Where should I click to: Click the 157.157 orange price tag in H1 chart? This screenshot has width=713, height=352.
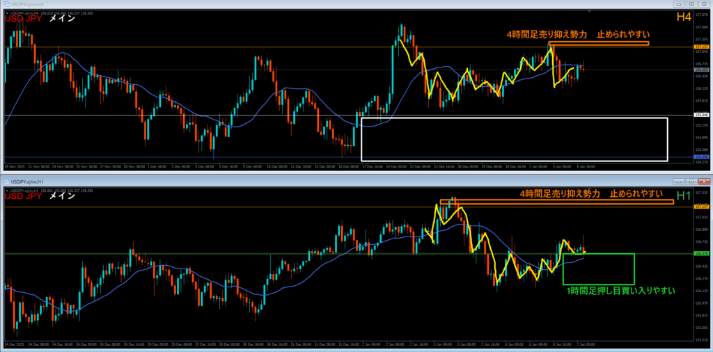pyautogui.click(x=700, y=207)
